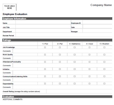Check Communication/Listening Skills rating 3 Satisfactory box
Screen dimensions: 114x105
click(74, 76)
